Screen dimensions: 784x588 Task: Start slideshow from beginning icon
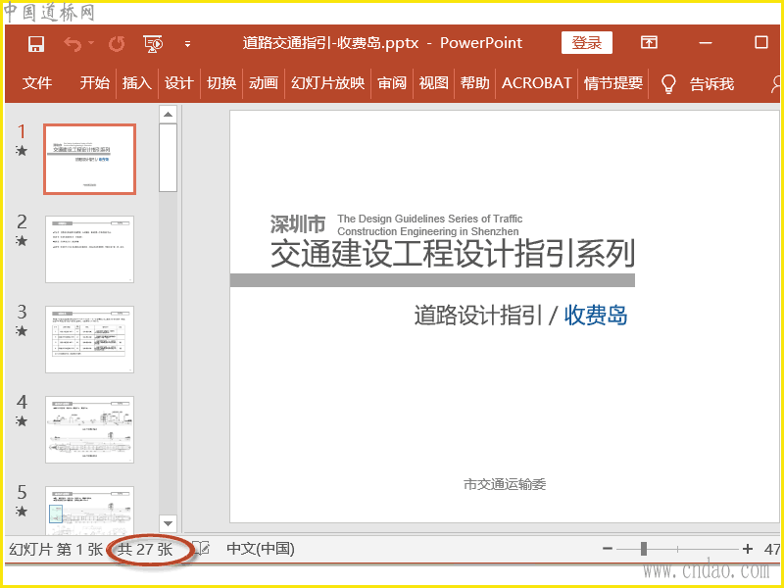(153, 44)
